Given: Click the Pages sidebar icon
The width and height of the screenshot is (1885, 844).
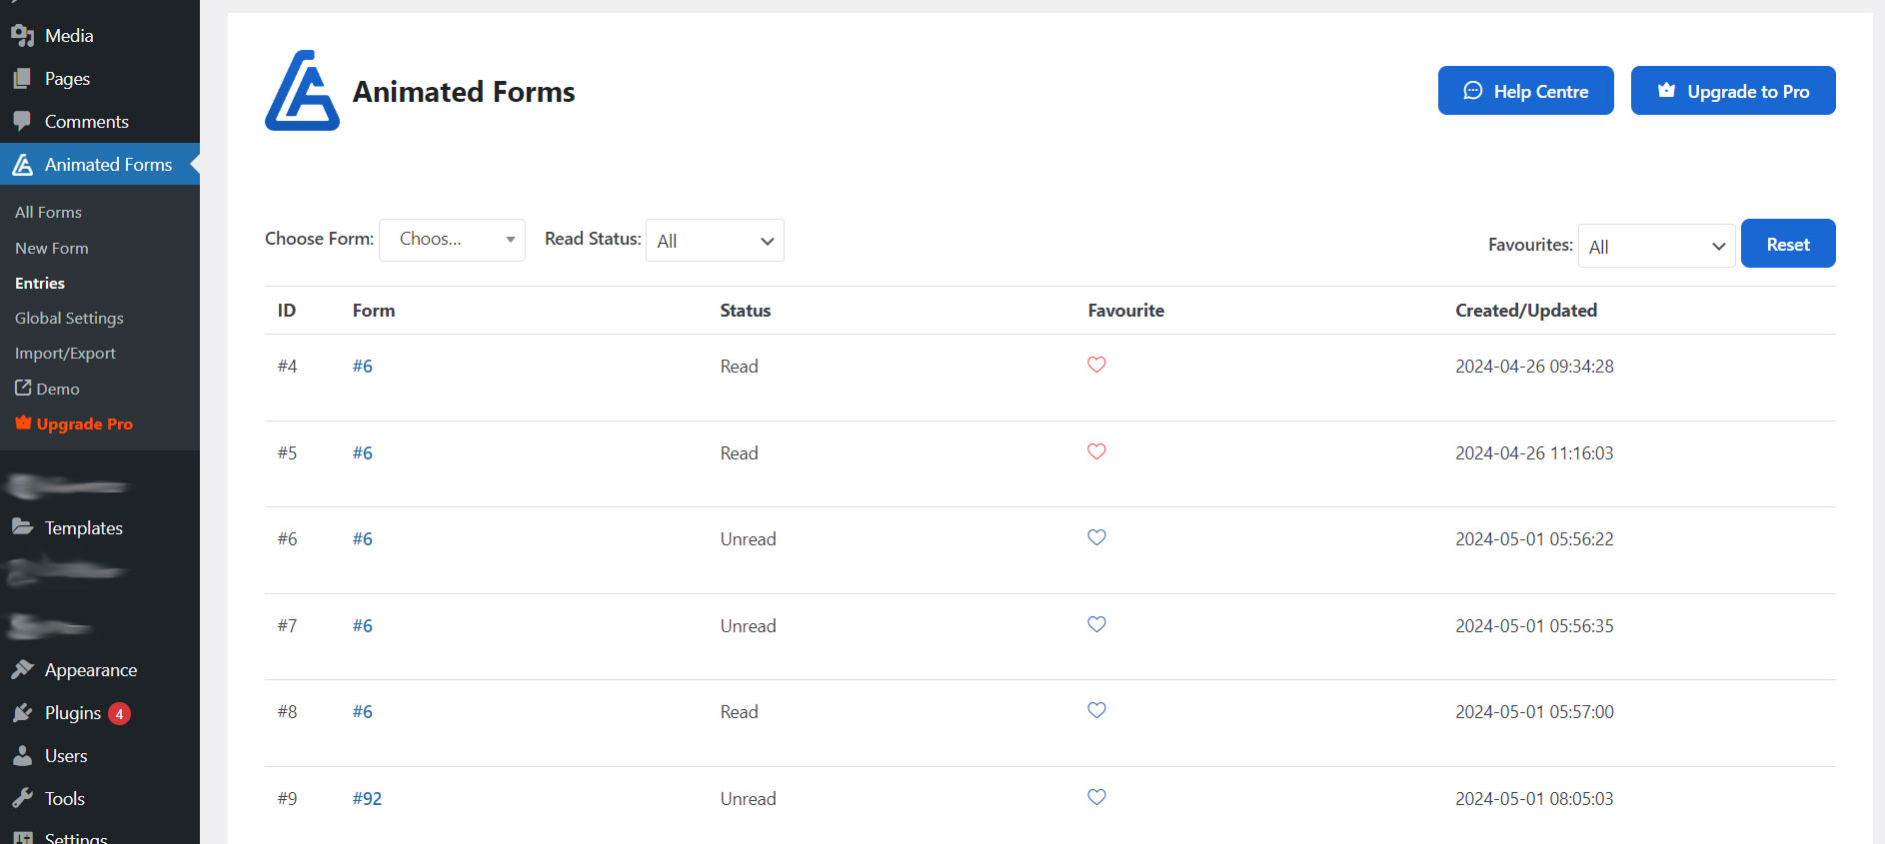Looking at the screenshot, I should pyautogui.click(x=22, y=79).
